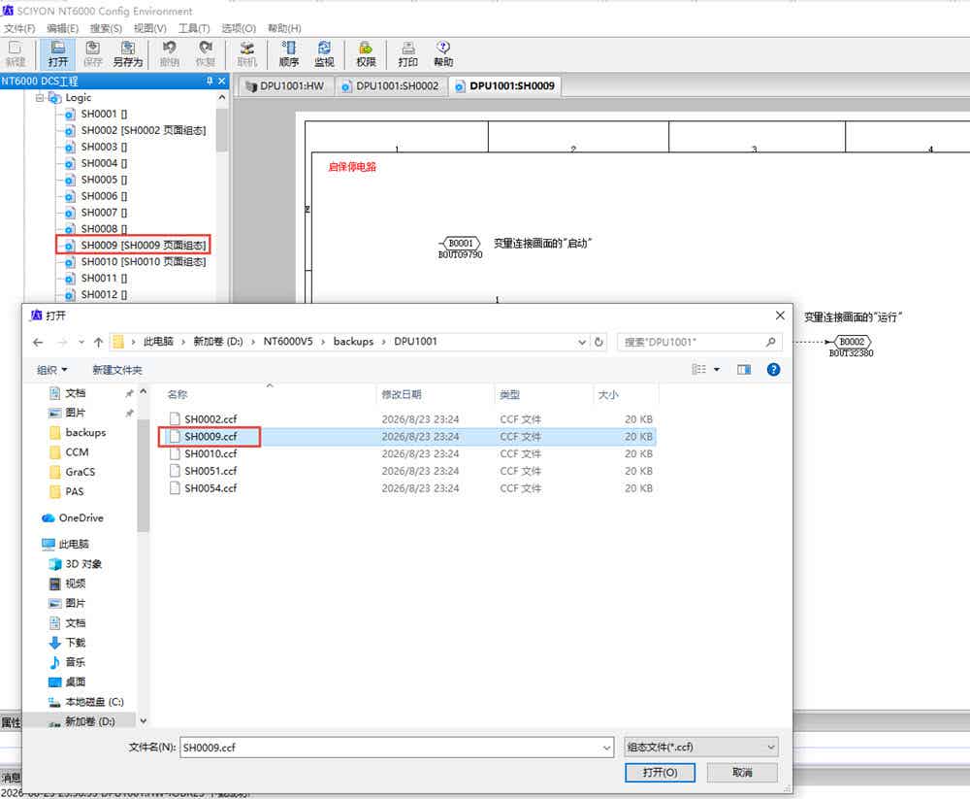The width and height of the screenshot is (970, 799).
Task: Click the 打开(O) button
Action: 660,773
